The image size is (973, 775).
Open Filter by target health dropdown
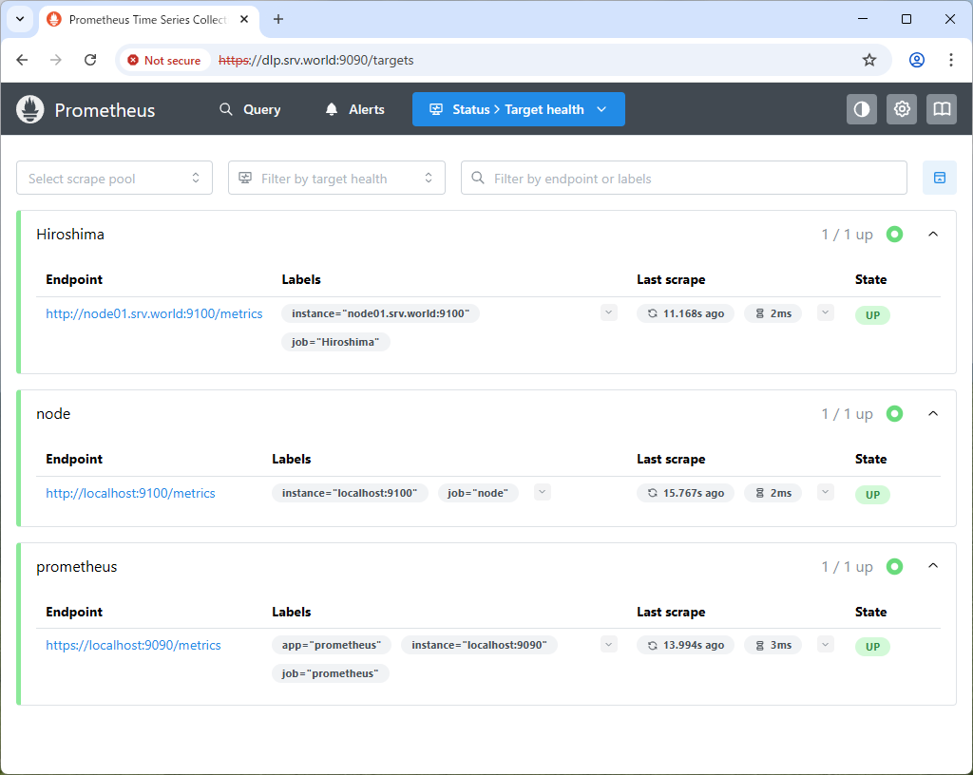336,178
